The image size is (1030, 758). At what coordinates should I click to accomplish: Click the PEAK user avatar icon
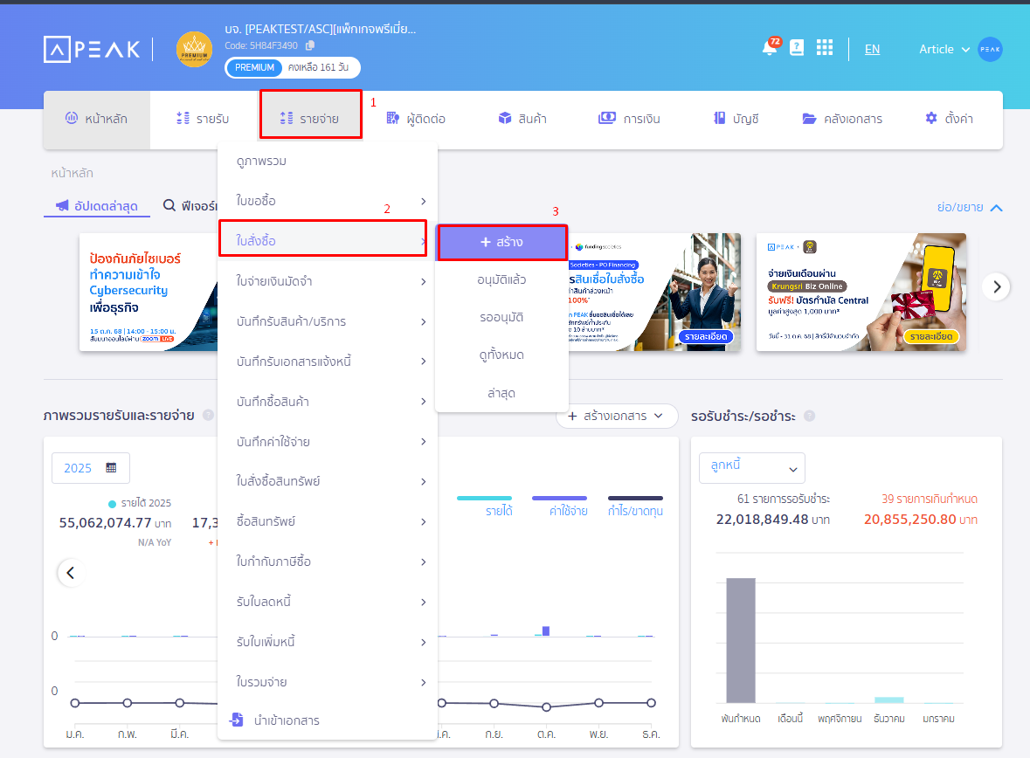(990, 49)
